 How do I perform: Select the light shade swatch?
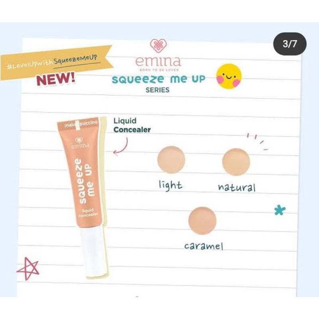click(171, 160)
